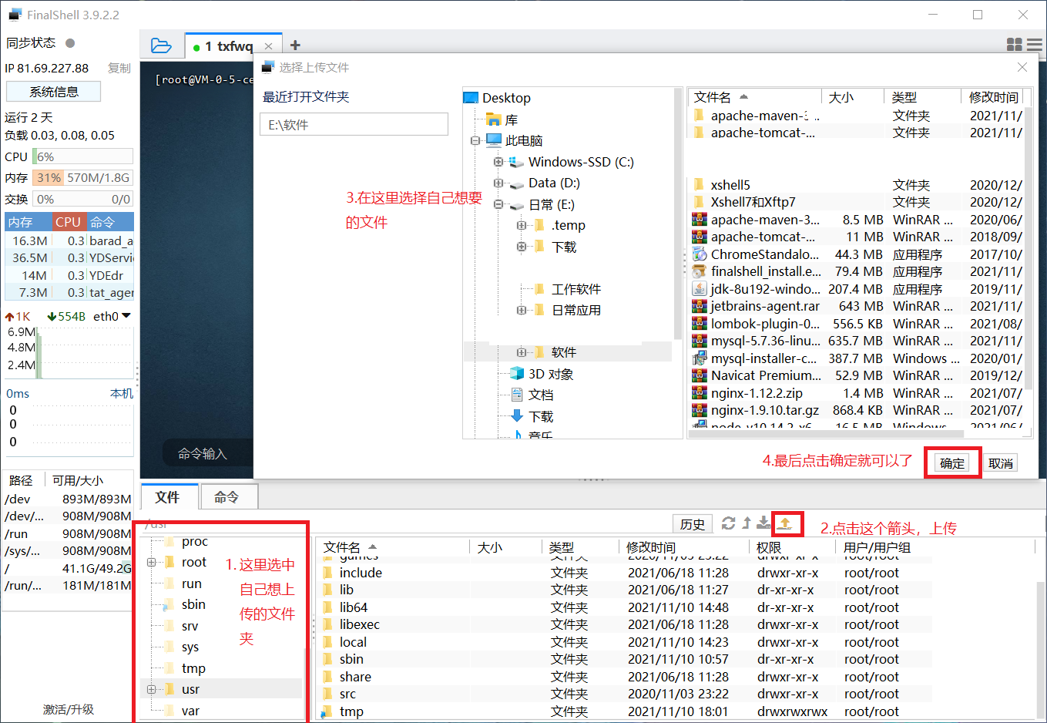Expand the .temp folder node
The height and width of the screenshot is (723, 1047).
522,225
